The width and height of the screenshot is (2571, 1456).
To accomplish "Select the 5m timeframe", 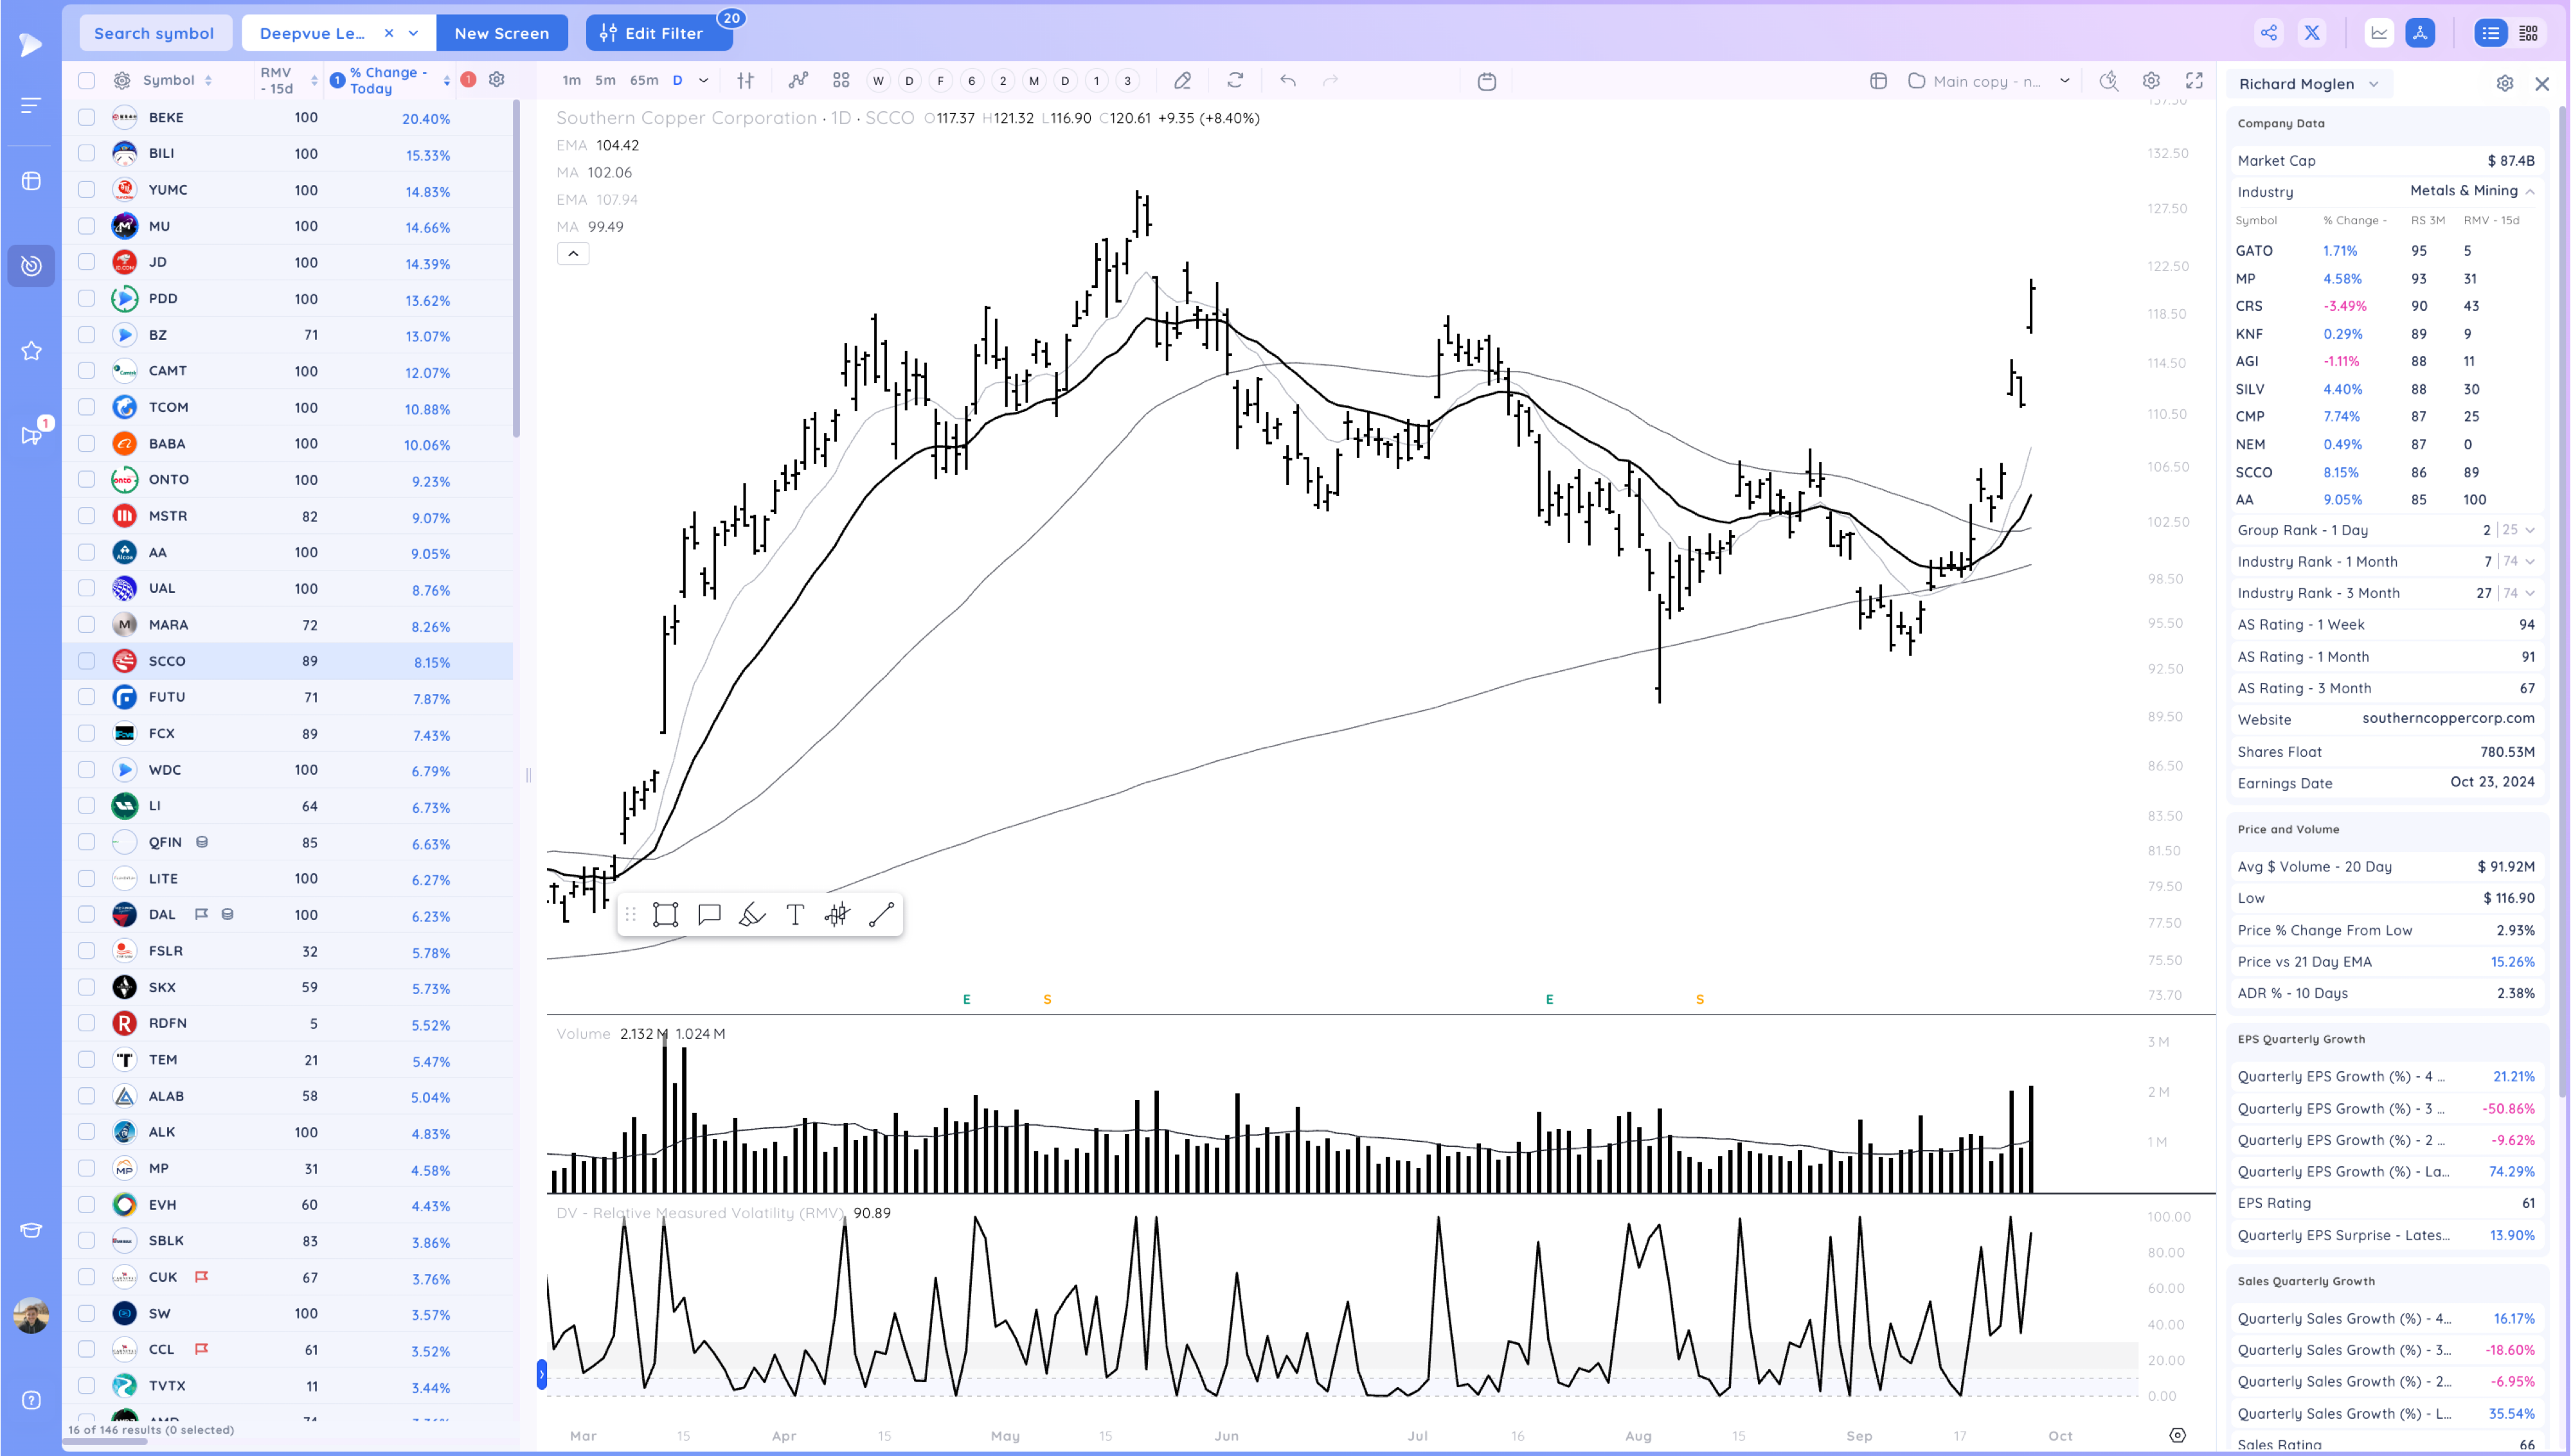I will (605, 81).
